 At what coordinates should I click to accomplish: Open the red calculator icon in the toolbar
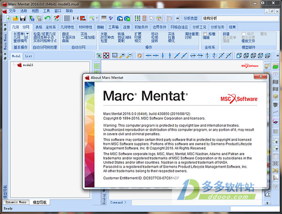pyautogui.click(x=144, y=18)
